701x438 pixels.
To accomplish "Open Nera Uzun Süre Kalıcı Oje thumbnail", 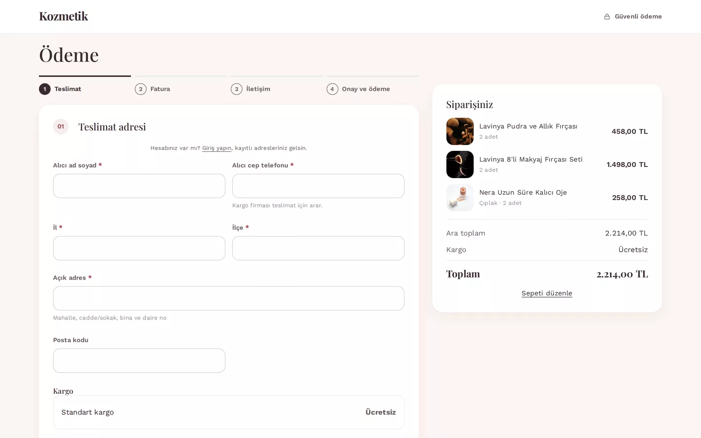I will [460, 198].
